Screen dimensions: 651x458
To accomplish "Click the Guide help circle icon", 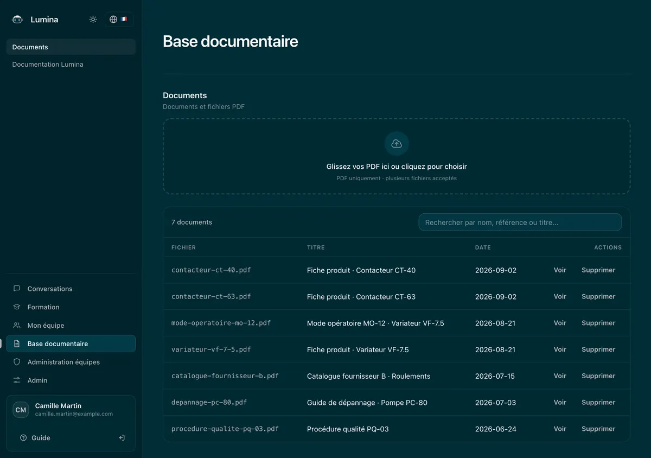I will click(23, 438).
